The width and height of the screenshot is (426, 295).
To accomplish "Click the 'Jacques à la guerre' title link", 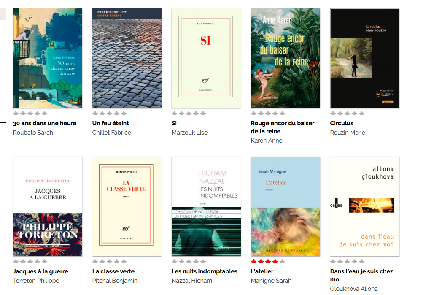I will click(x=40, y=271).
